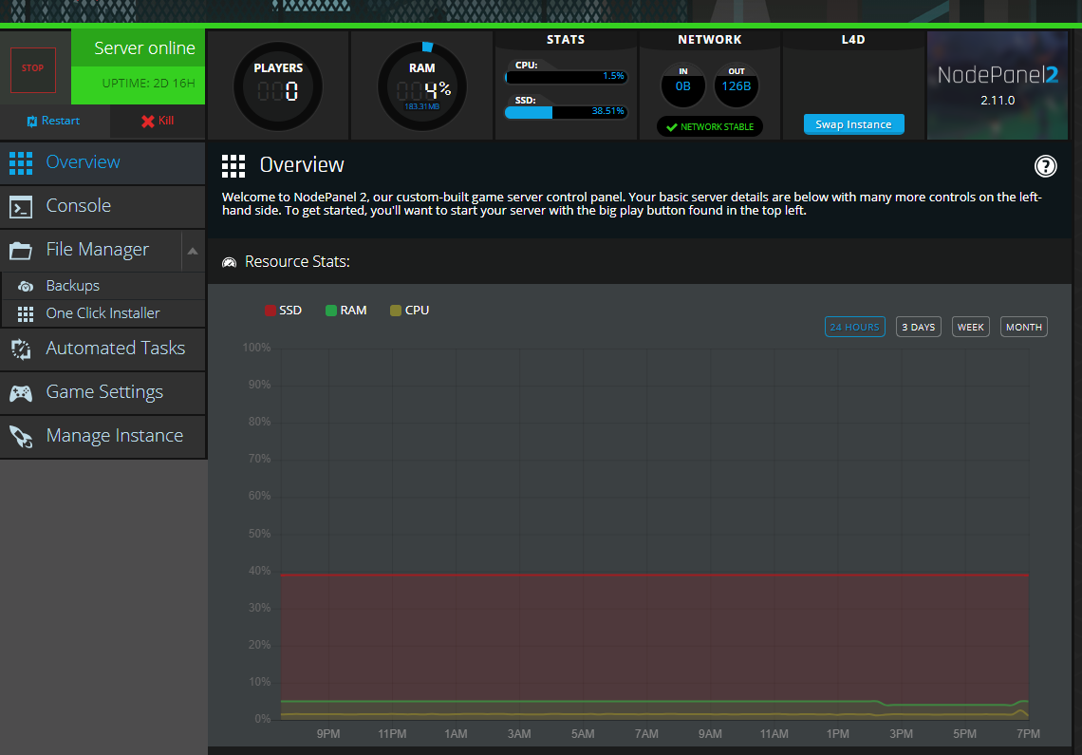Restart the game server
Viewport: 1082px width, 755px height.
pyautogui.click(x=54, y=122)
